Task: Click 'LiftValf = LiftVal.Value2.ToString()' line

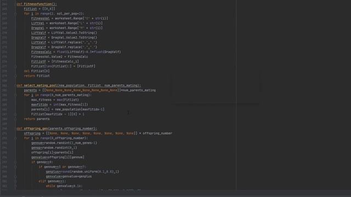Action: [x=64, y=33]
